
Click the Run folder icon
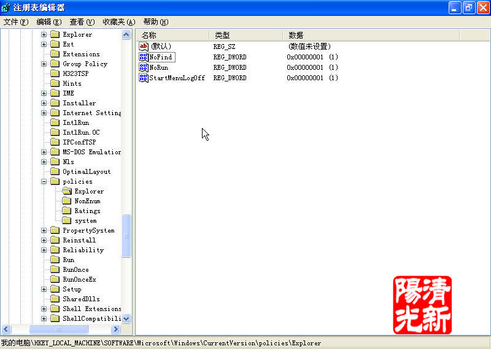point(55,260)
